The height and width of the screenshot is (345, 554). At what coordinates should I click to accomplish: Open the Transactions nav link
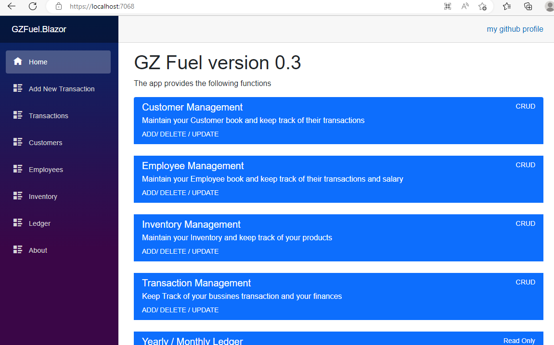click(x=58, y=116)
